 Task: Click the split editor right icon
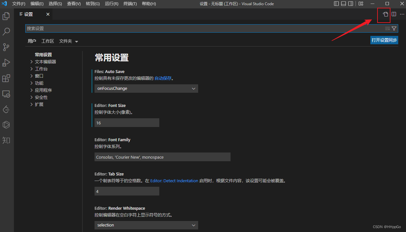click(x=394, y=14)
